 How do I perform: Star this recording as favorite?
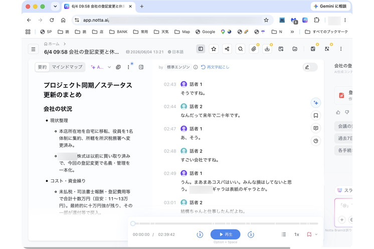tap(214, 49)
